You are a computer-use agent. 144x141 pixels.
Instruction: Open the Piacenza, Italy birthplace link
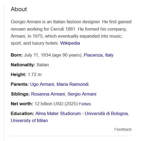coord(99,55)
